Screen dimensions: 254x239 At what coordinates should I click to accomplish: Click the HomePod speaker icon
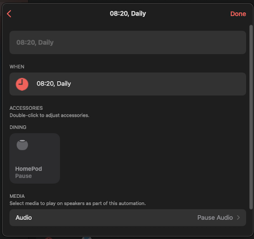23,145
